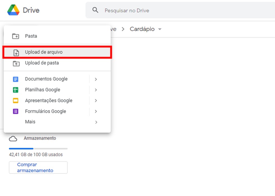
Task: Click the purple Google Forms icon
Action: coord(16,111)
